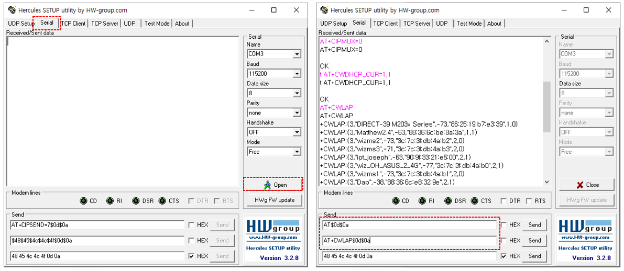Open TCP Server tab in right window
Image resolution: width=624 pixels, height=271 pixels.
coord(417,24)
